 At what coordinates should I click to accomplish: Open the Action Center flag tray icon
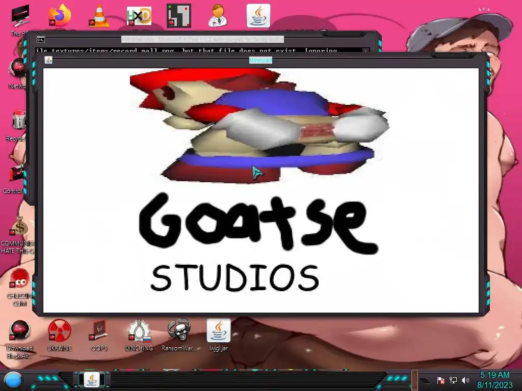441,380
